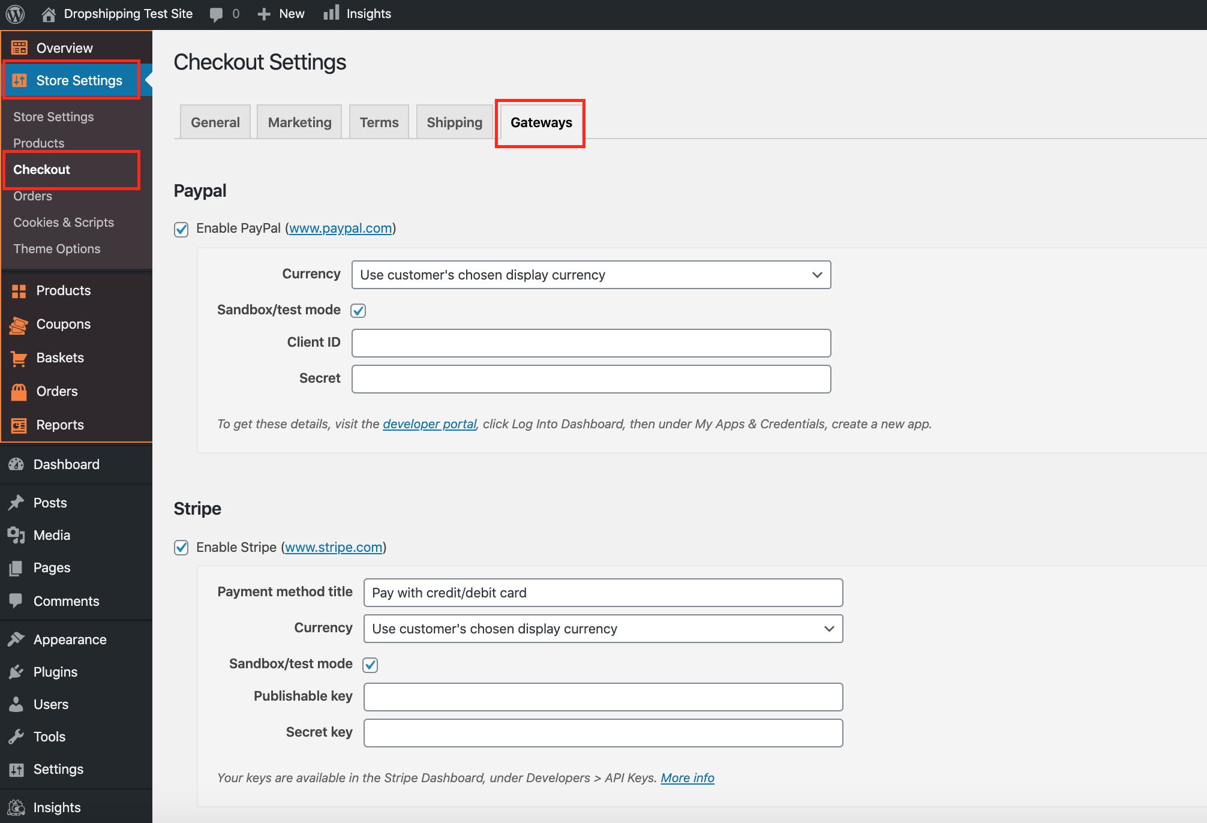1207x823 pixels.
Task: Open Coupons via its ticket icon
Action: tap(19, 325)
